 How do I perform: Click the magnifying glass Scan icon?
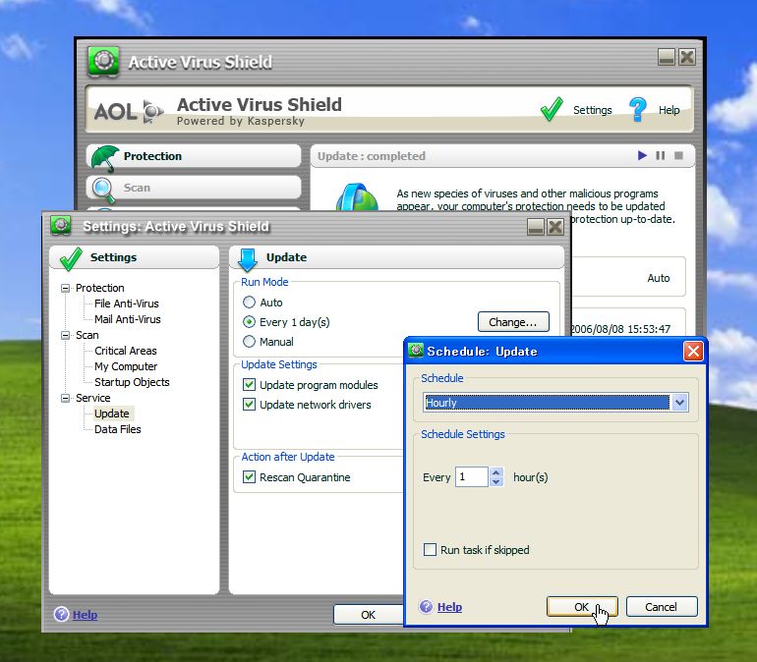(x=103, y=190)
